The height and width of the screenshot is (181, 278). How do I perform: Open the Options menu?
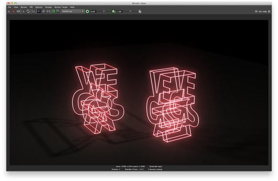pos(39,7)
